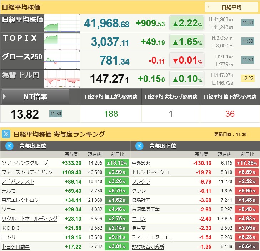This screenshot has width=260, height=251.
Task: Click the X share icon next to 寄与度下位
Action: 139,146
